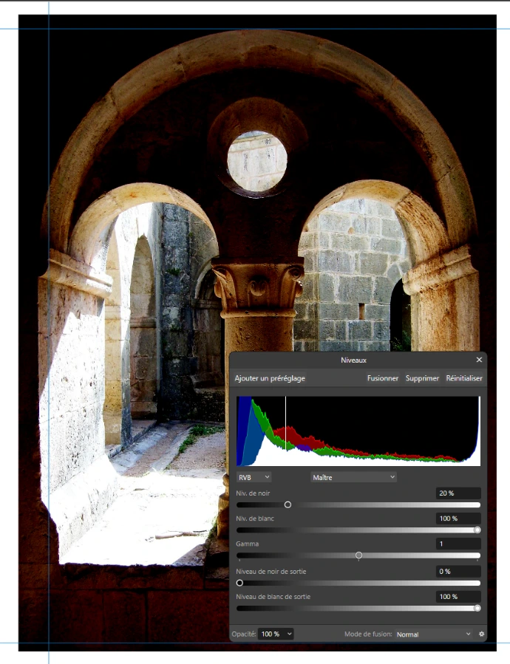Screen dimensions: 510x664
Task: Open the Niveaux settings gear menu
Action: click(x=481, y=634)
